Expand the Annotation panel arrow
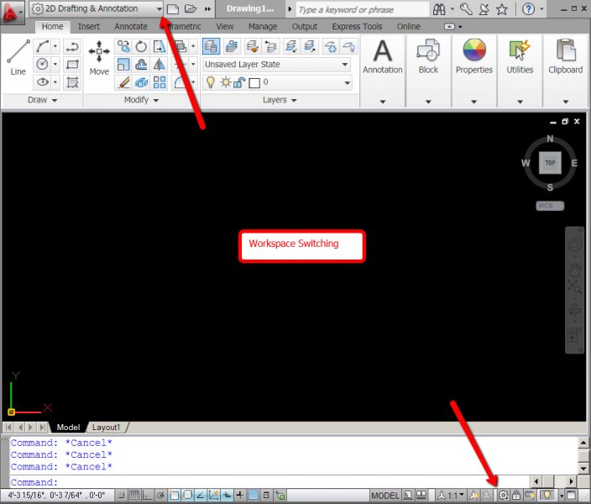 [383, 102]
